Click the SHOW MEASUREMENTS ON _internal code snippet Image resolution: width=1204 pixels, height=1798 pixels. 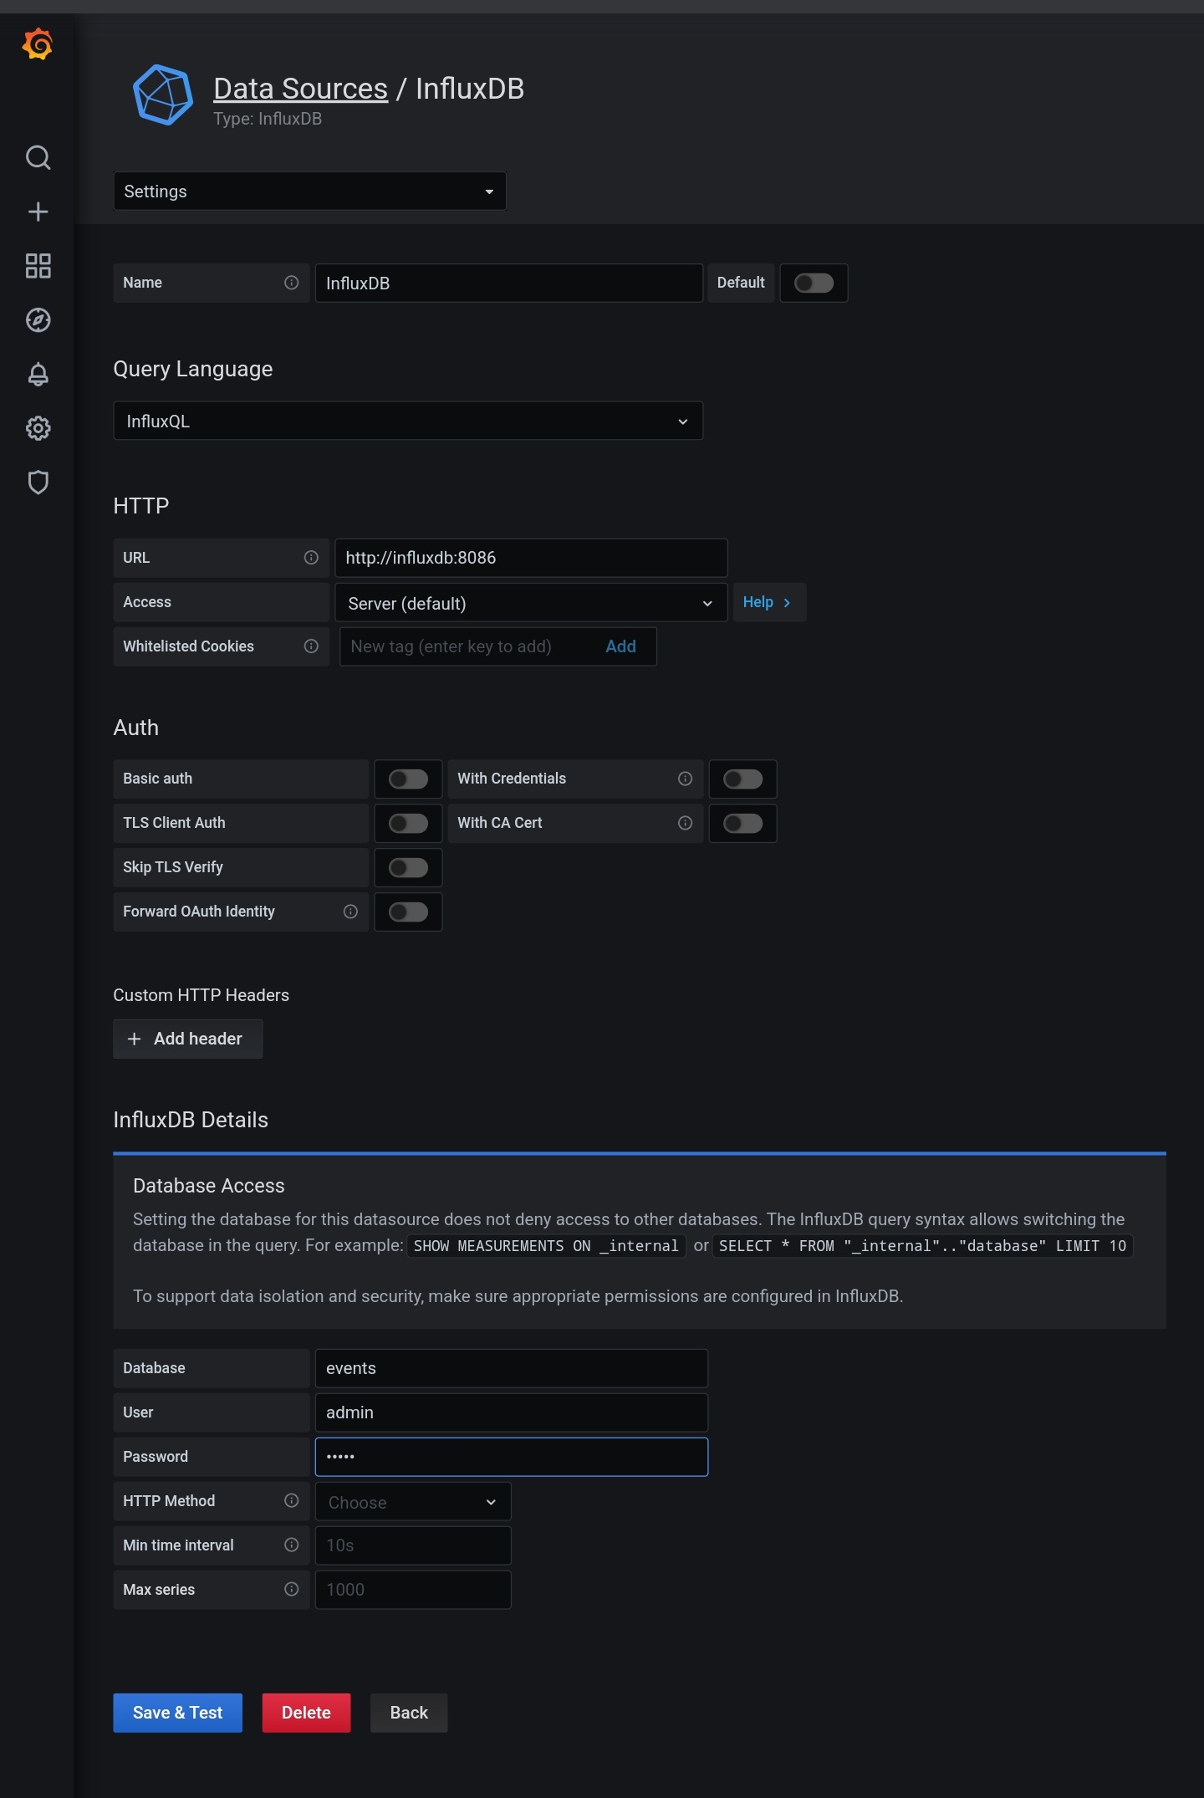(x=546, y=1246)
